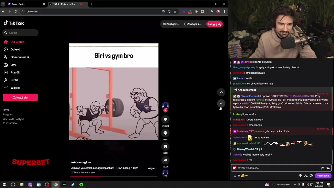Image resolution: width=334 pixels, height=188 pixels.
Task: Open the 7TV emote menu in chat
Action: point(328,168)
